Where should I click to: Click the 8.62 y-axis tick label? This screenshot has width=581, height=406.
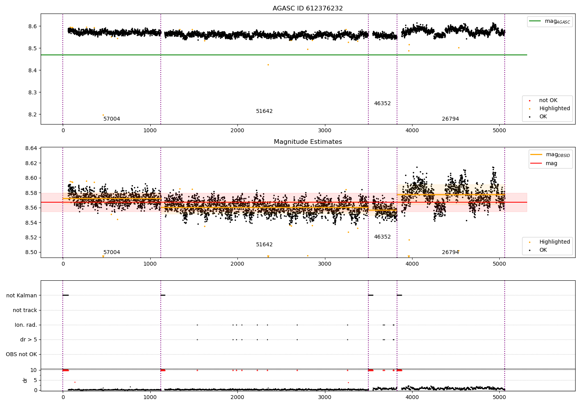(31, 163)
